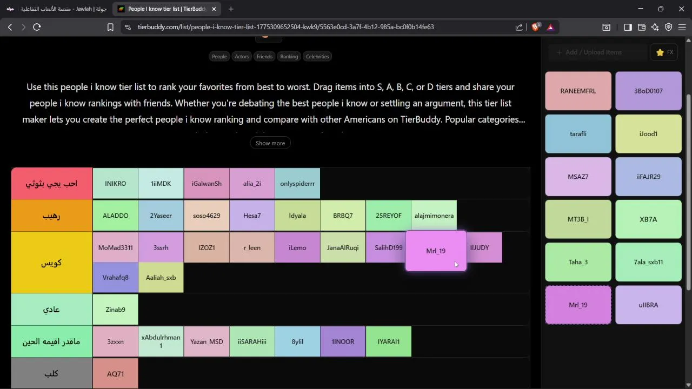Click the Friends category tag
Screen dimensions: 692x389
(264, 56)
